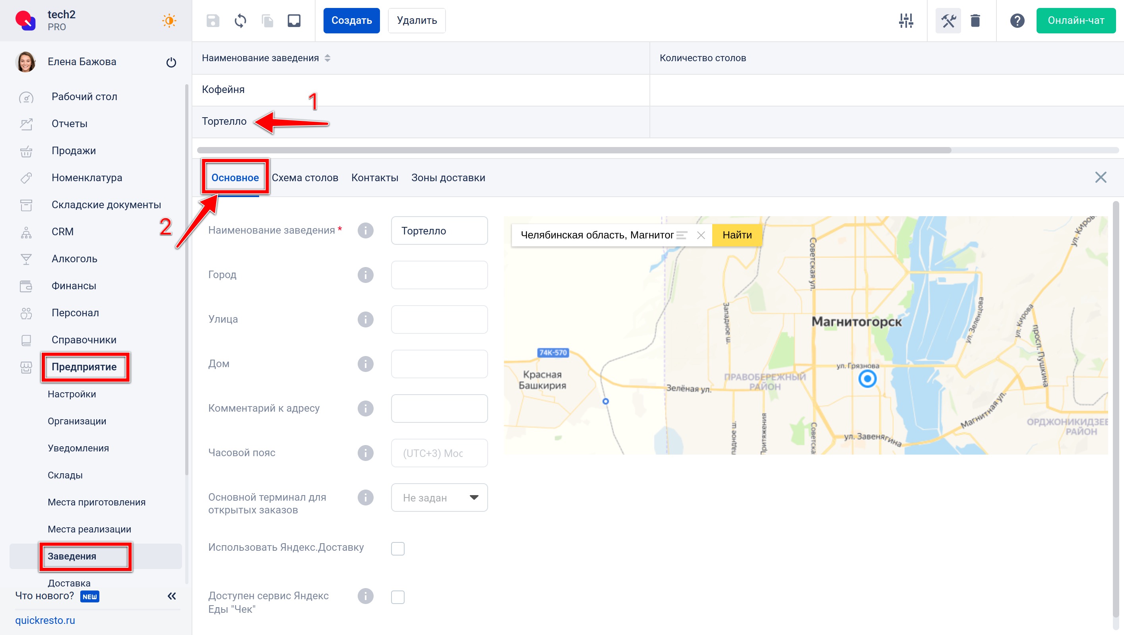Click the tools hammer-wrench icon
This screenshot has height=635, width=1124.
point(948,21)
